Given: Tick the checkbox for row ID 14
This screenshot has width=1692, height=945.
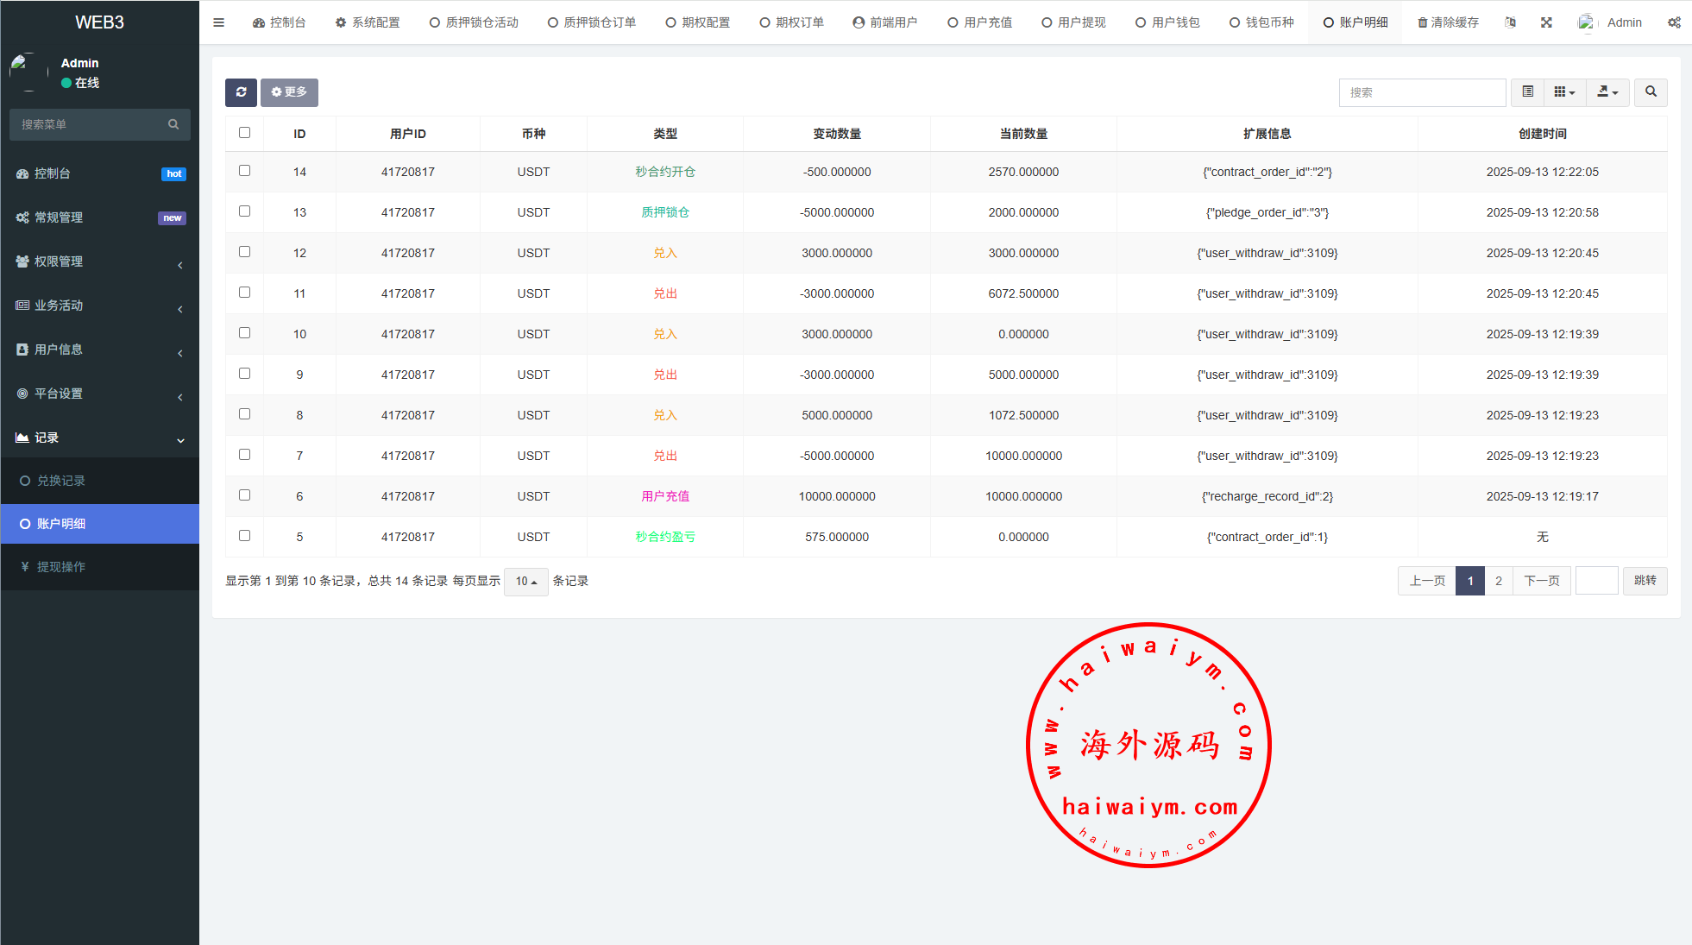Looking at the screenshot, I should 245,171.
